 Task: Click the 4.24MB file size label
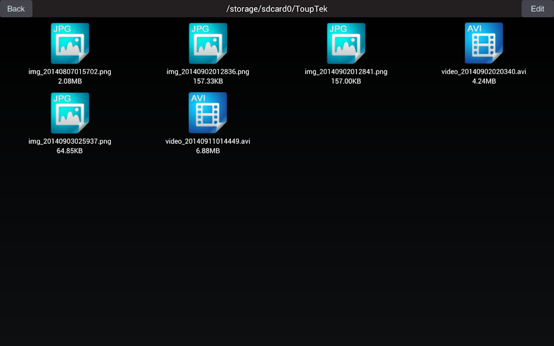coord(484,81)
